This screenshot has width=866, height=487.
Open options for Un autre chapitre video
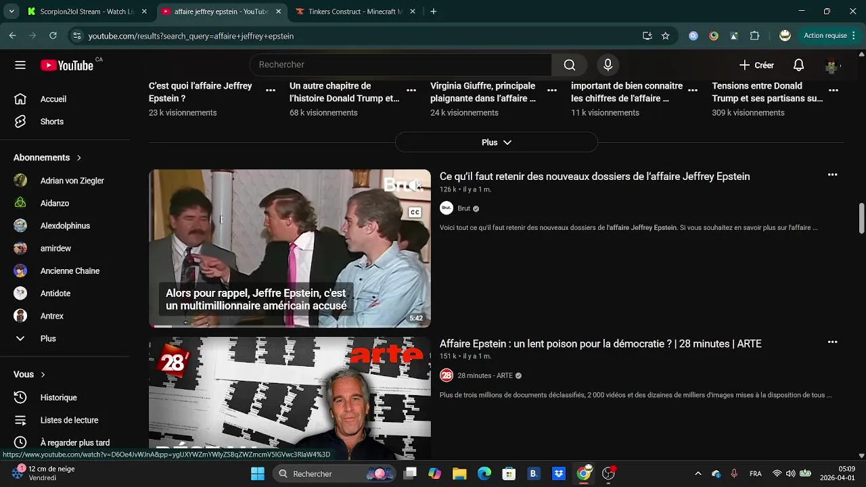411,90
